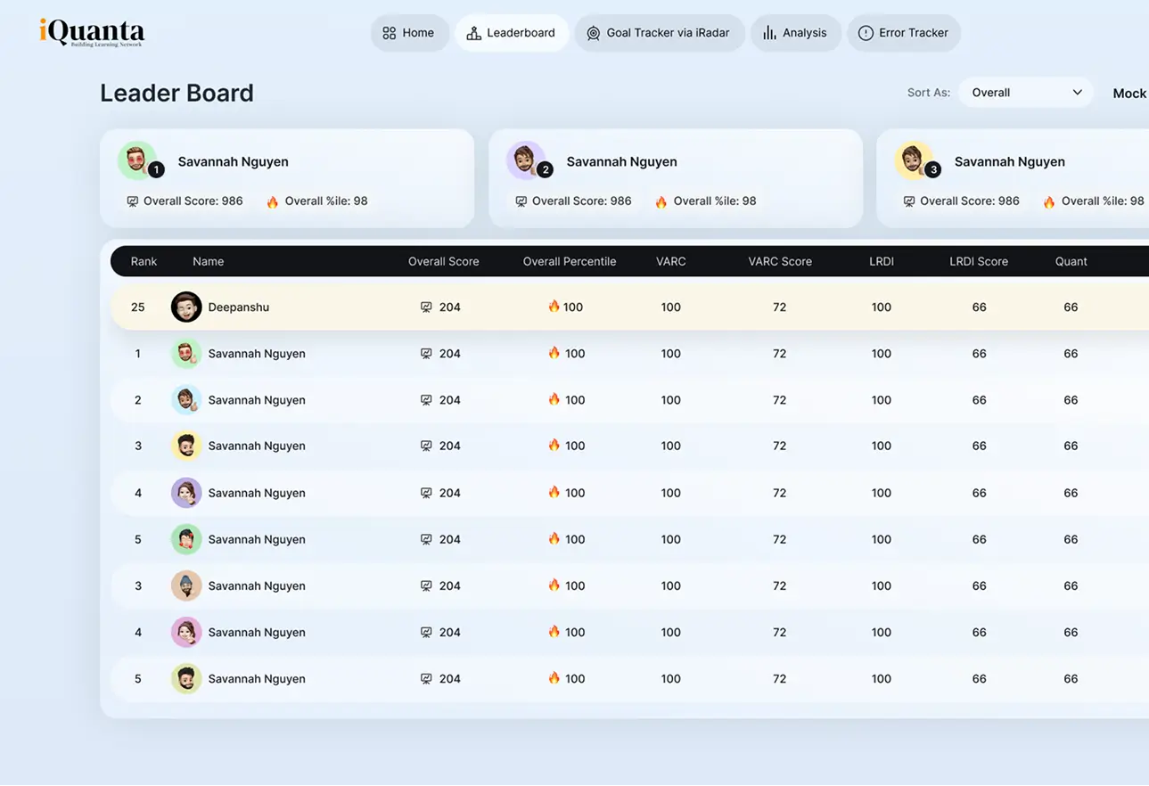
Task: Click the Overall Percentile column header
Action: (569, 261)
